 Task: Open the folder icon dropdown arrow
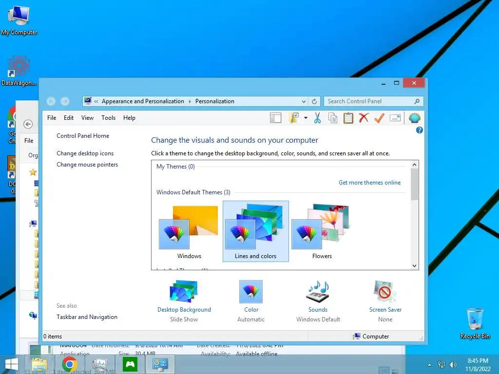[x=306, y=118]
